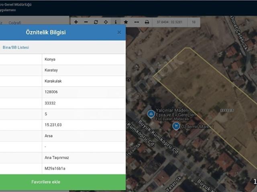Viewport: 257px width, 192px height.
Task: Click the Yalçınlar Madeni Eşya shop marker
Action: pos(151,114)
